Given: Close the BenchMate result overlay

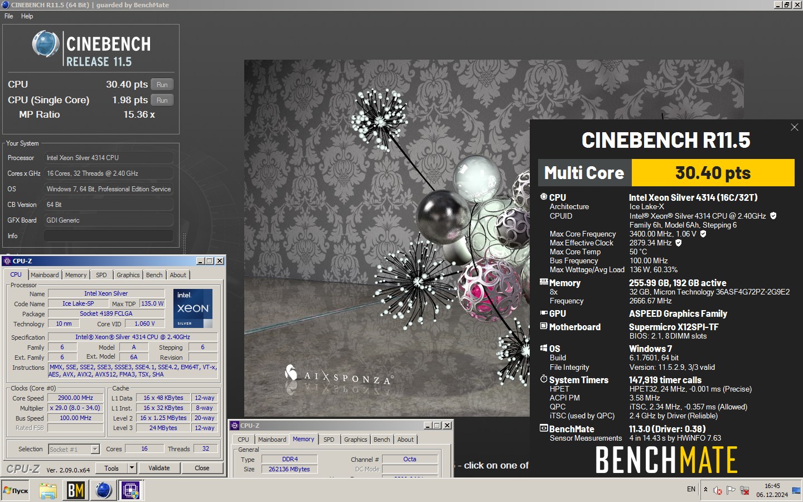Looking at the screenshot, I should (795, 127).
